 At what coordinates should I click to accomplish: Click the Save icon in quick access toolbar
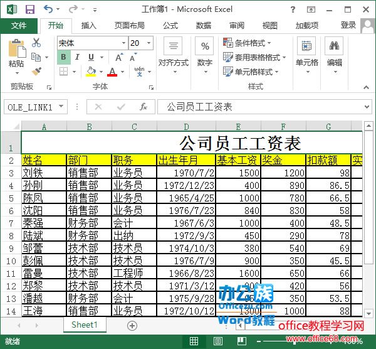pyautogui.click(x=29, y=9)
